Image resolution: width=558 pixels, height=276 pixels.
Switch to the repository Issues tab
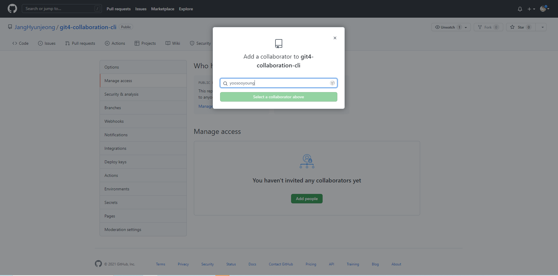(47, 43)
